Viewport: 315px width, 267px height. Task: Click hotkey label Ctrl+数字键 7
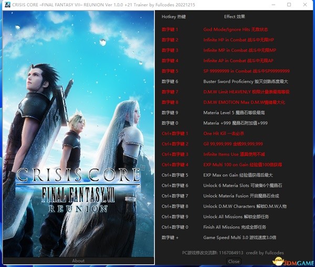pos(175,196)
